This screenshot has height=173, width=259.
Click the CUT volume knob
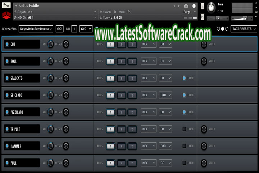(x=51, y=44)
